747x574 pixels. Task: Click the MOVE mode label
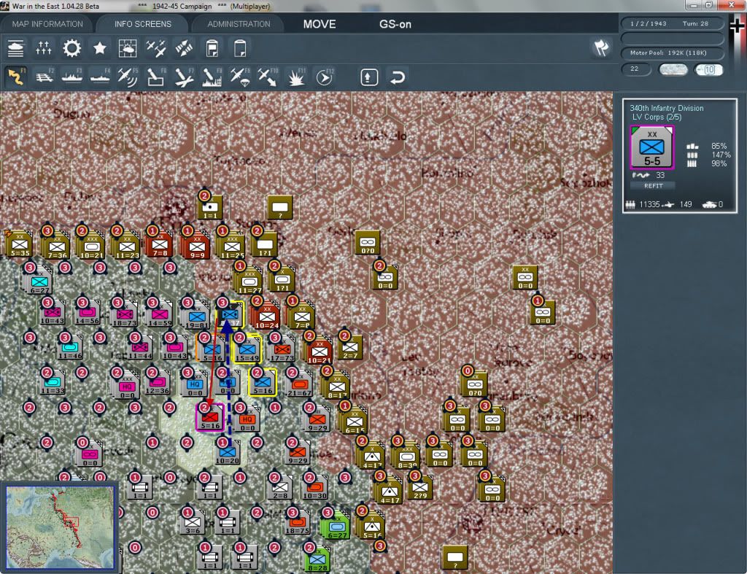click(x=320, y=24)
